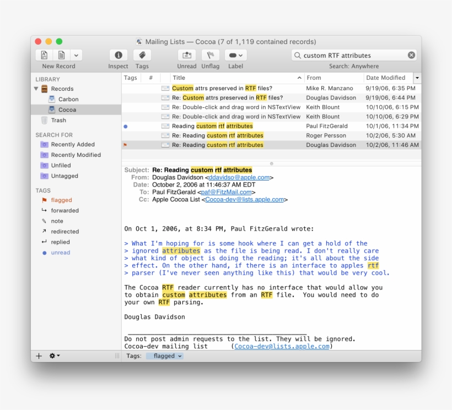Sort by the Date Modified column
This screenshot has width=452, height=410.
point(386,78)
